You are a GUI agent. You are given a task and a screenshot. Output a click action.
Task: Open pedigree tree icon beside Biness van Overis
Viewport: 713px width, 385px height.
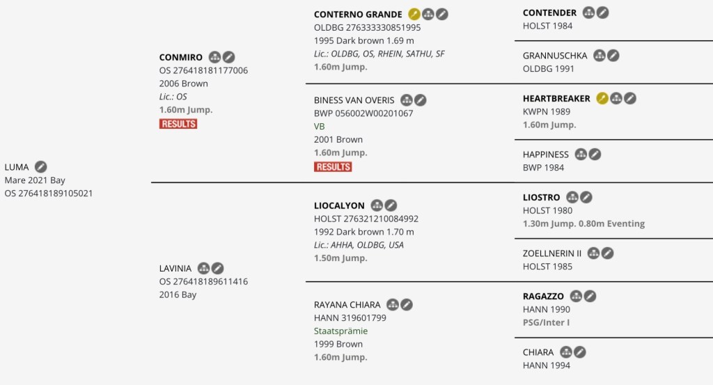pyautogui.click(x=407, y=100)
